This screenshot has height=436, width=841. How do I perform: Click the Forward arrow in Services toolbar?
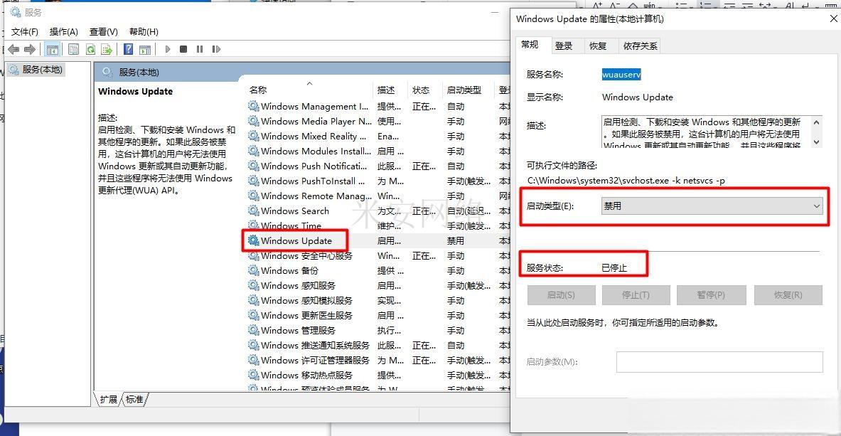click(x=29, y=49)
